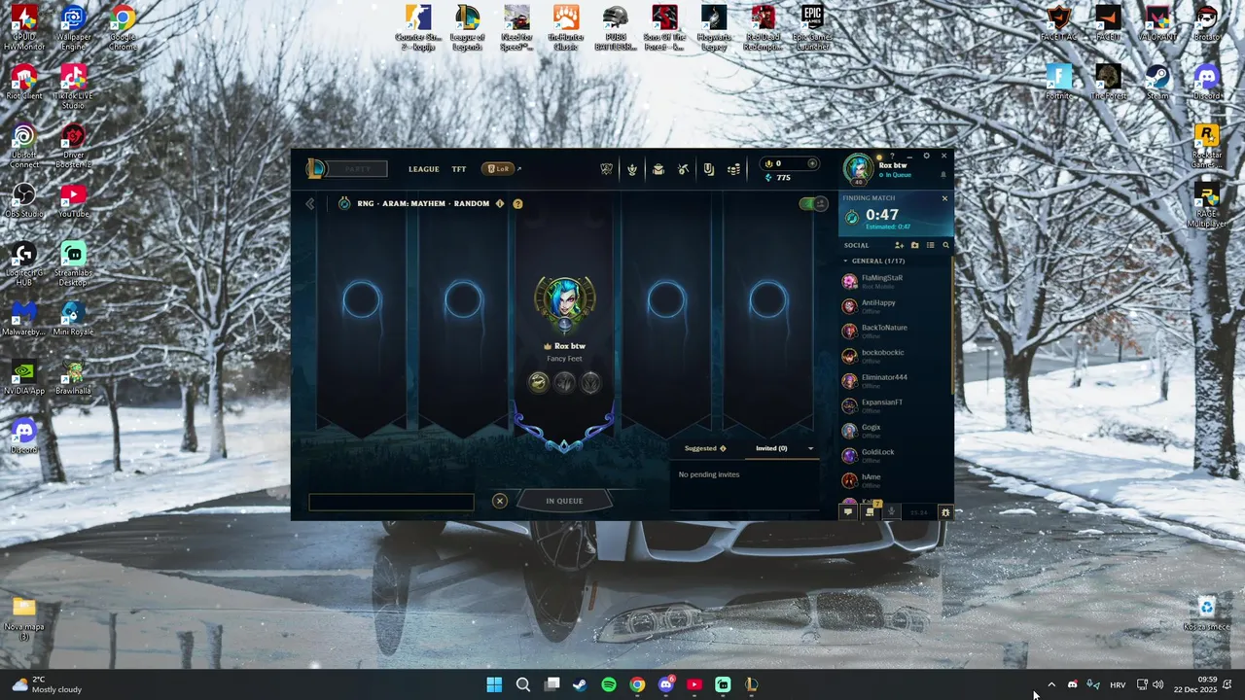Click the IN QUEUE button
The image size is (1245, 700).
click(564, 501)
